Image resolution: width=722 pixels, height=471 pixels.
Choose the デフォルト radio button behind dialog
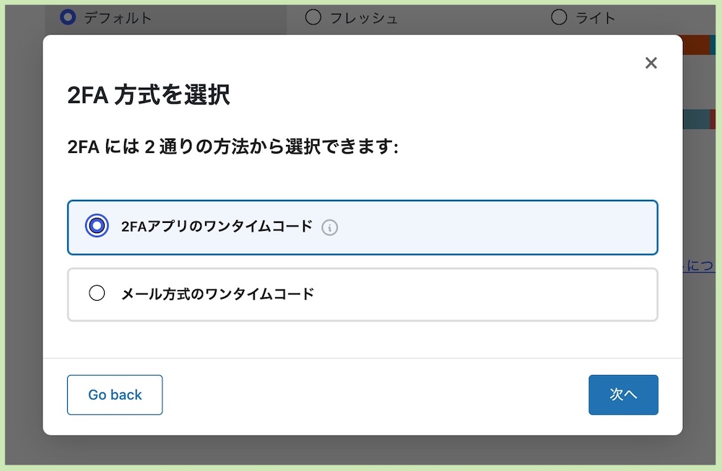click(68, 17)
